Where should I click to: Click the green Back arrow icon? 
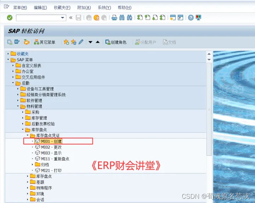click(x=89, y=18)
